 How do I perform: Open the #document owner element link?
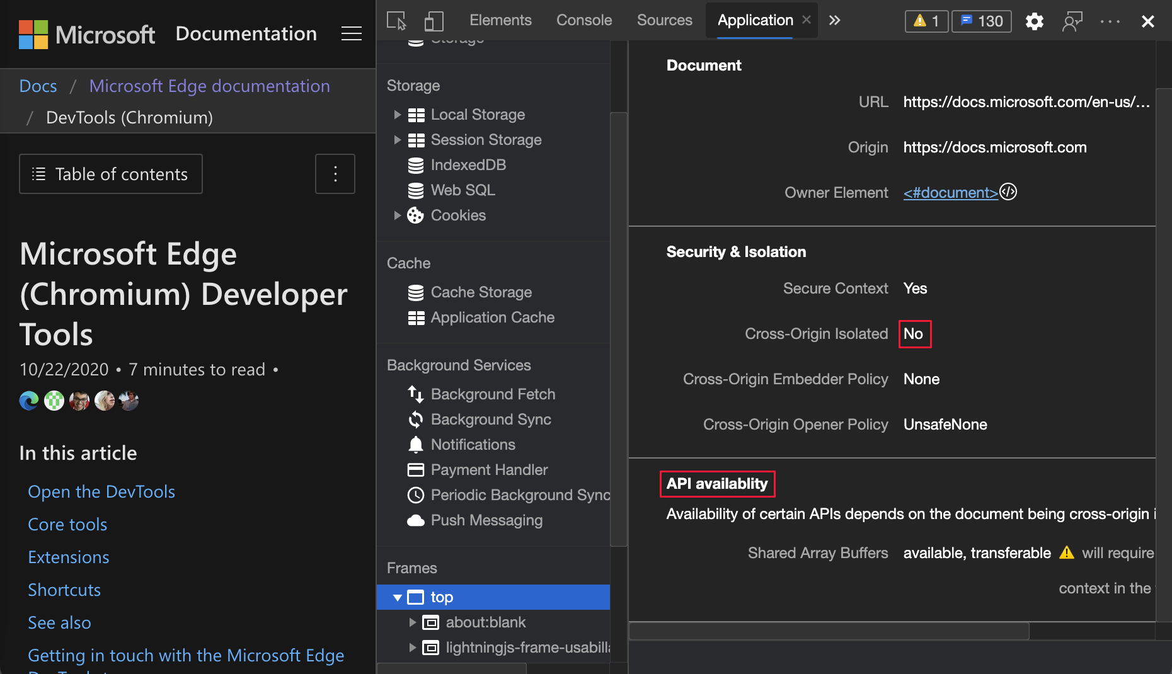click(950, 193)
